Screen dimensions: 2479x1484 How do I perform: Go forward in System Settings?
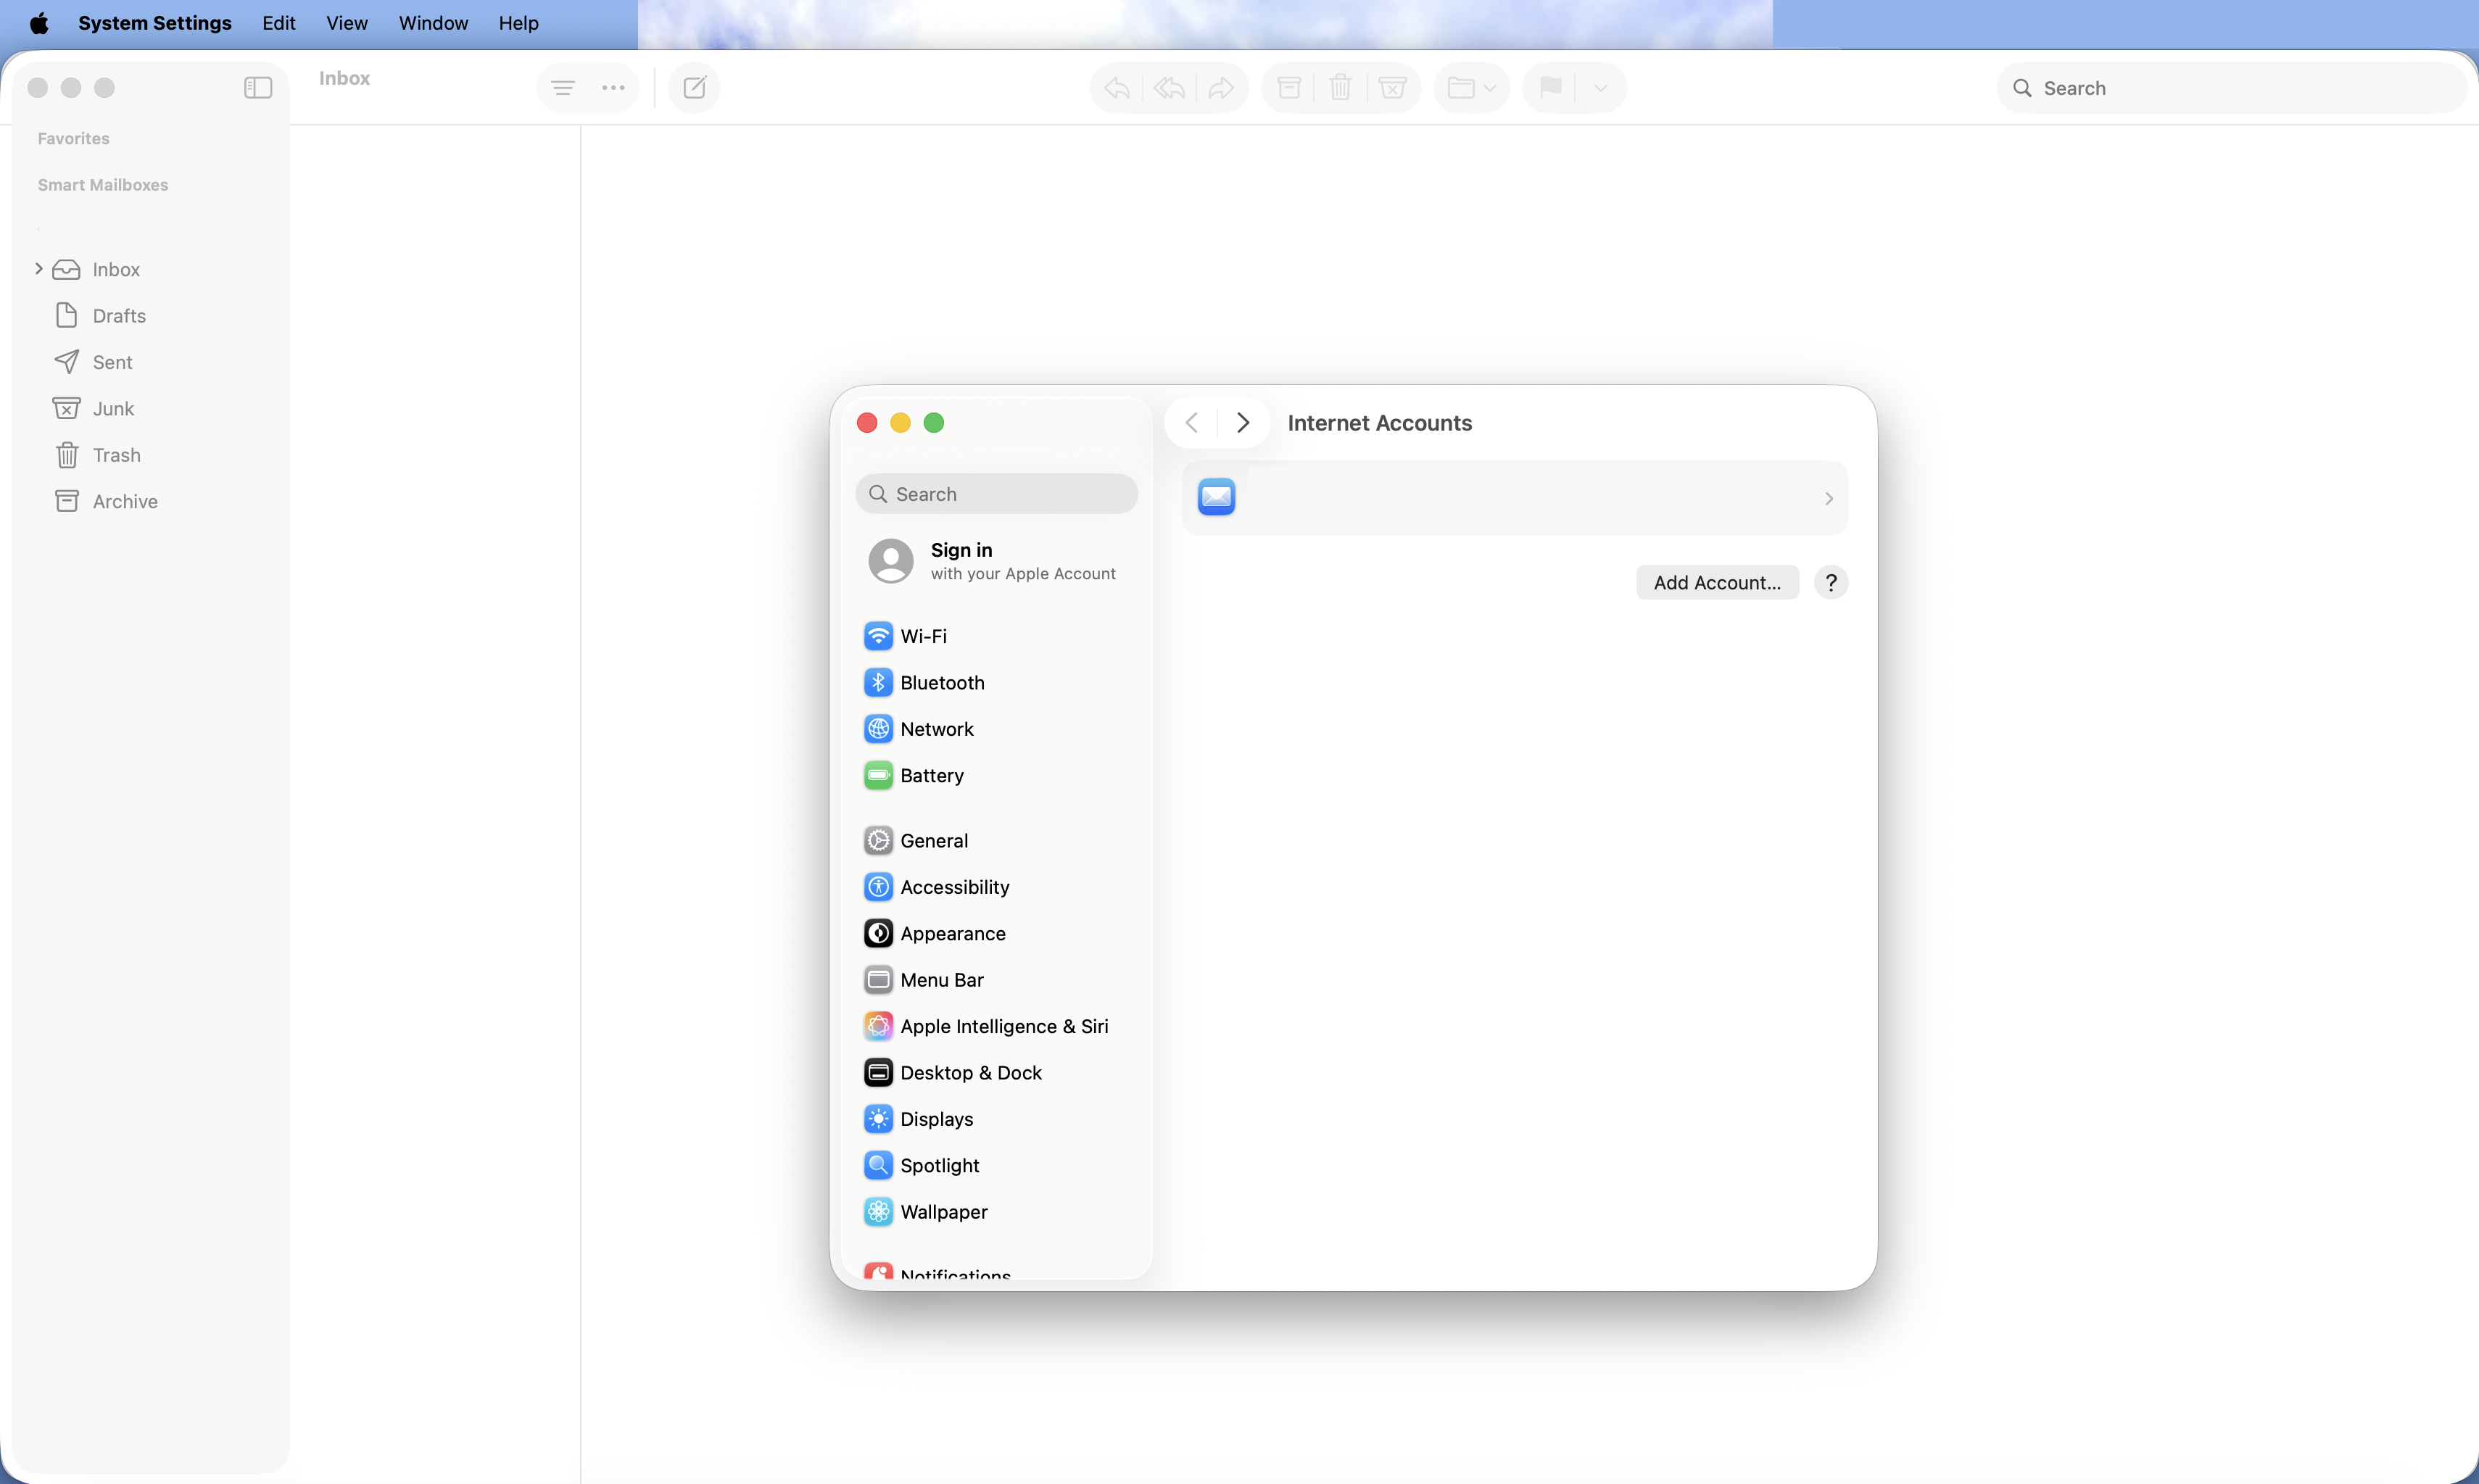1243,423
